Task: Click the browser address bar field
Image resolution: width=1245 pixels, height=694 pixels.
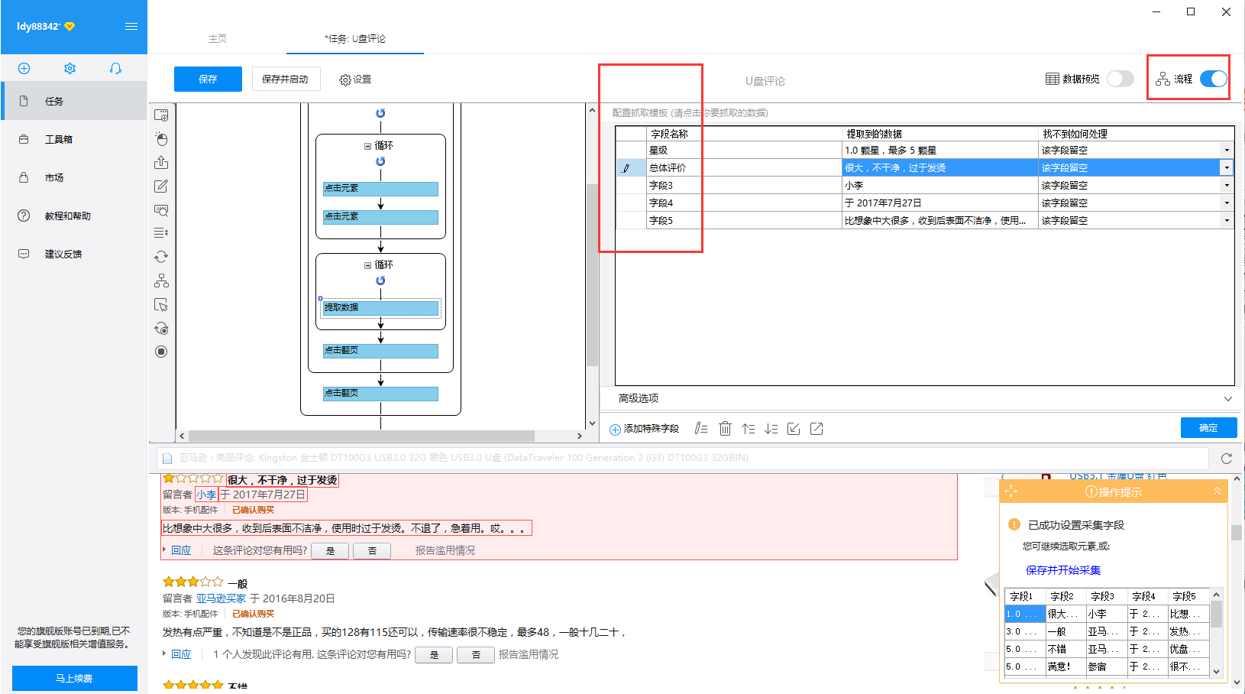Action: (682, 458)
